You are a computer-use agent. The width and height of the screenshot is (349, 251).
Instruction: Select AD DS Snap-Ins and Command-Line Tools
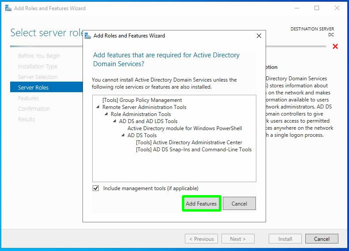point(194,150)
